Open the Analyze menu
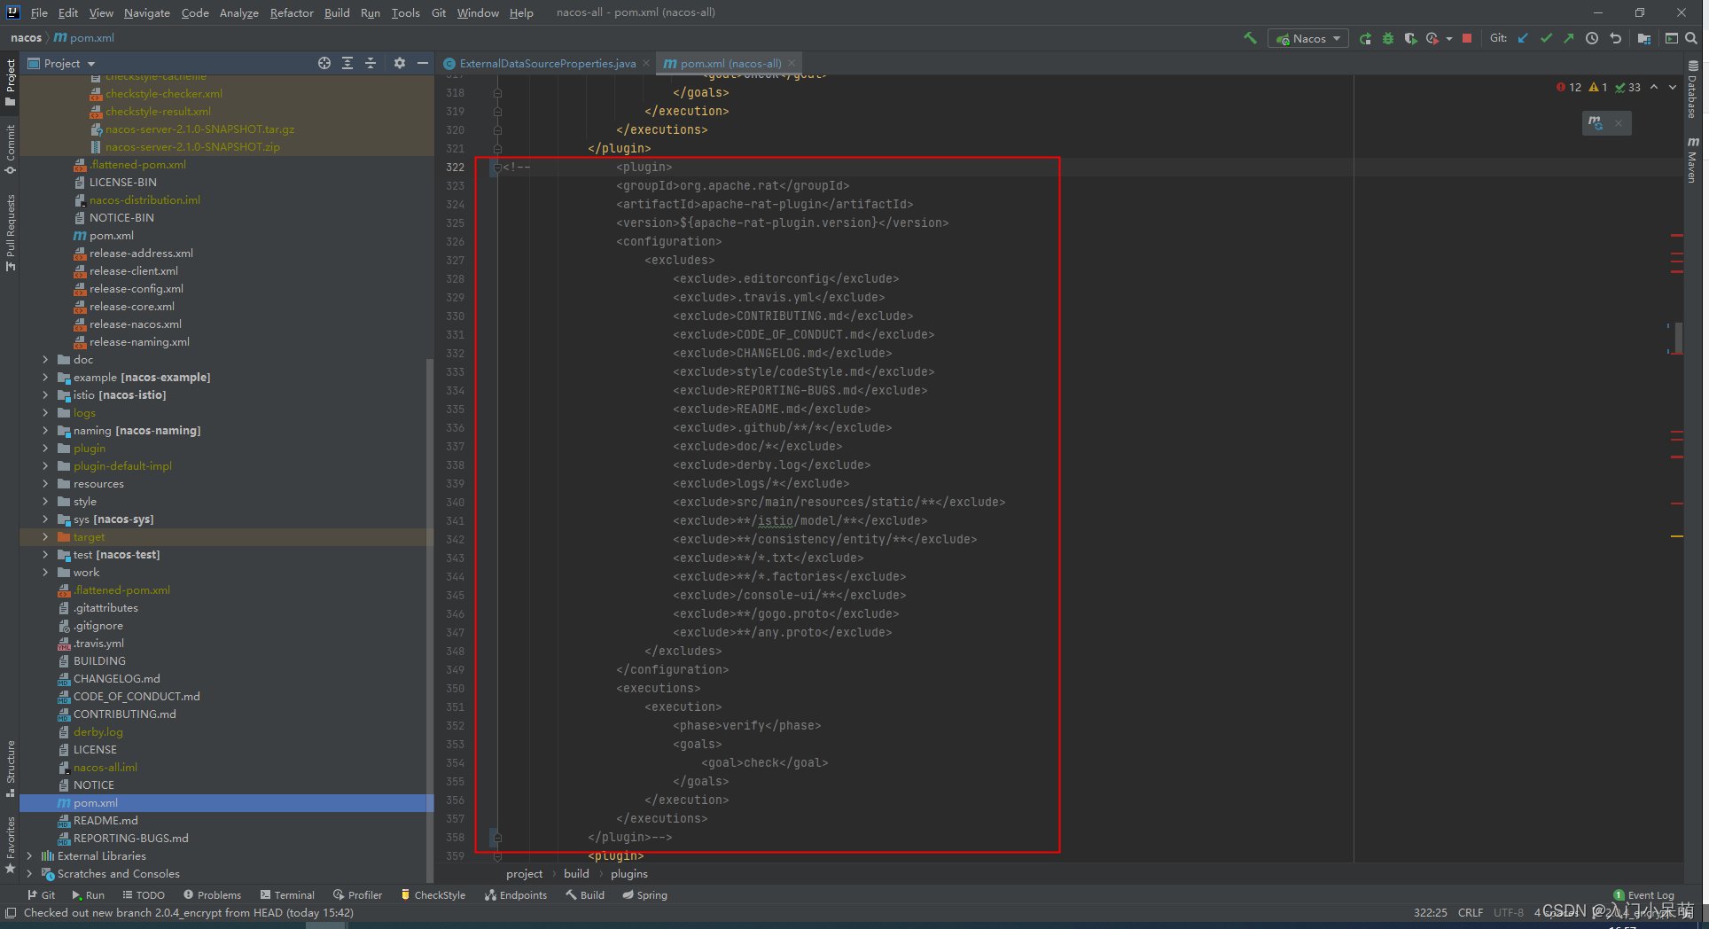 (x=238, y=12)
